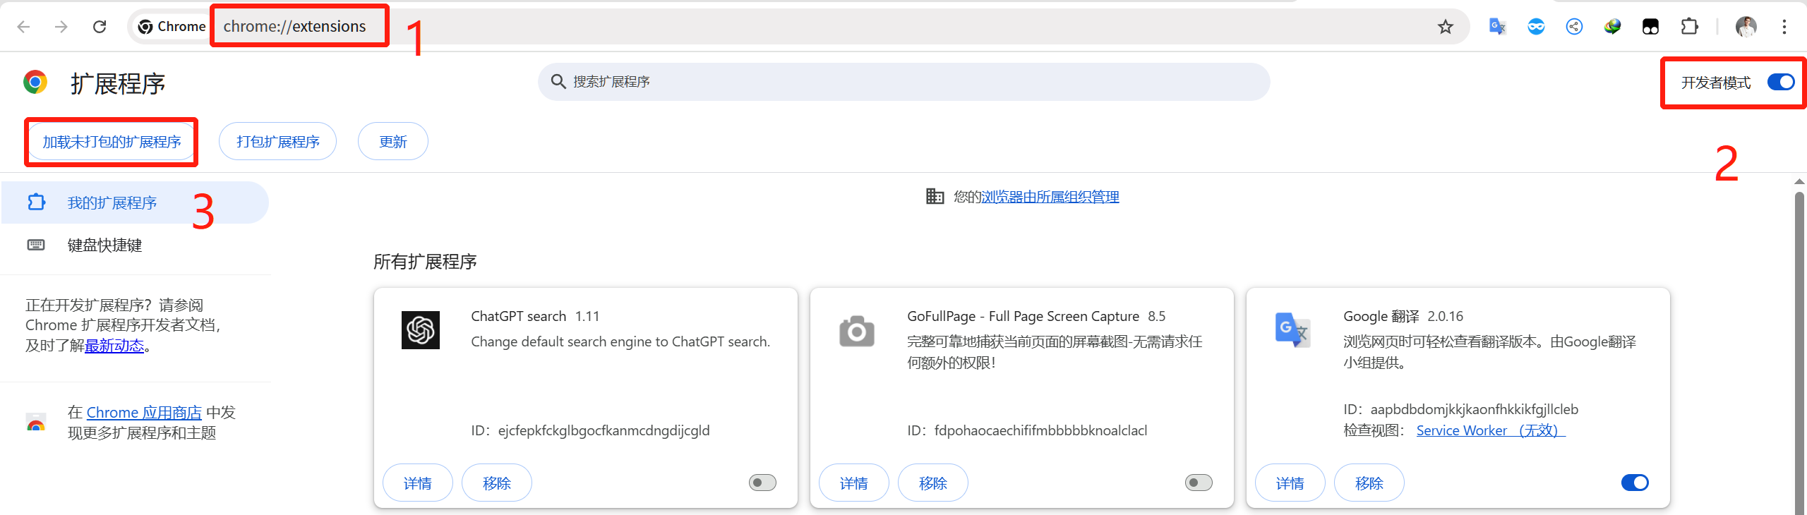The width and height of the screenshot is (1807, 515).
Task: Open the Extensions puzzle-piece menu
Action: (x=1689, y=27)
